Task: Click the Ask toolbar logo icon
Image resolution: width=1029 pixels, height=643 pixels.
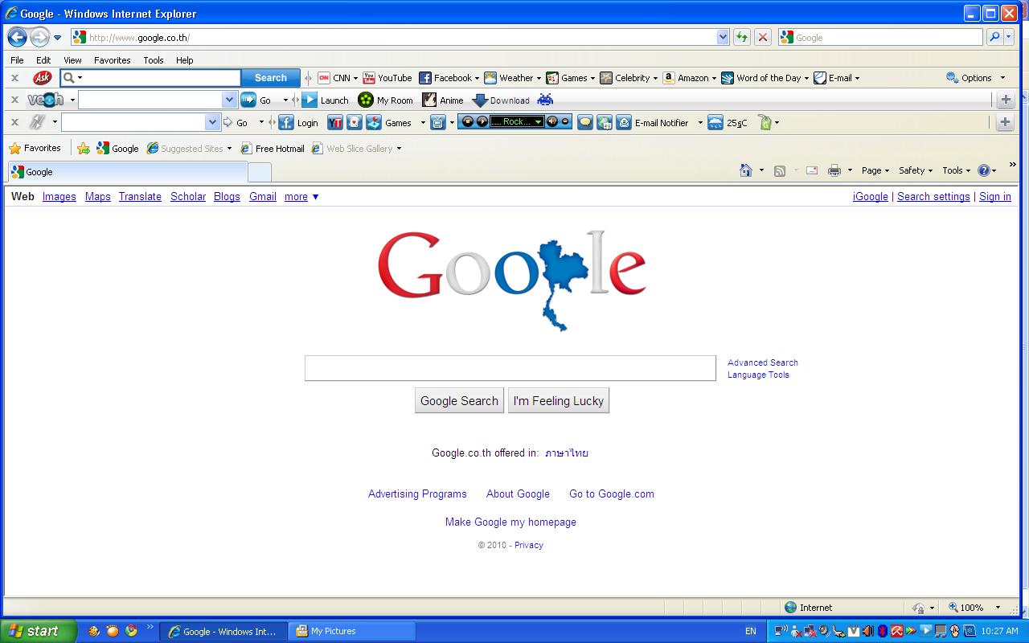Action: 42,78
